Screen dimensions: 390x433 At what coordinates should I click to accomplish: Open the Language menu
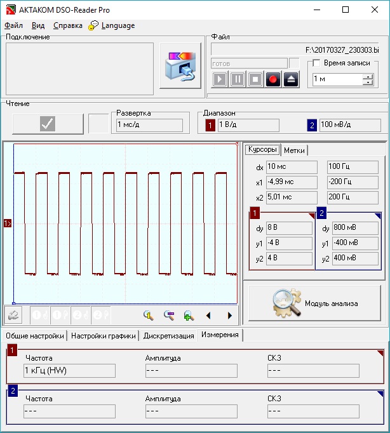coord(118,25)
